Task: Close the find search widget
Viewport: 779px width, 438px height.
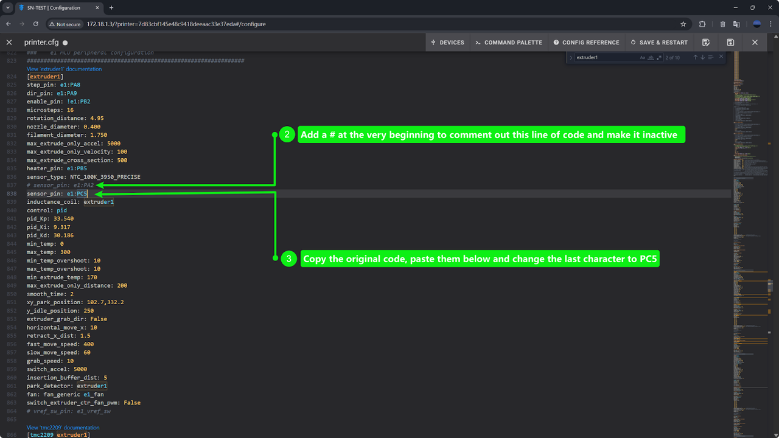Action: (x=721, y=57)
